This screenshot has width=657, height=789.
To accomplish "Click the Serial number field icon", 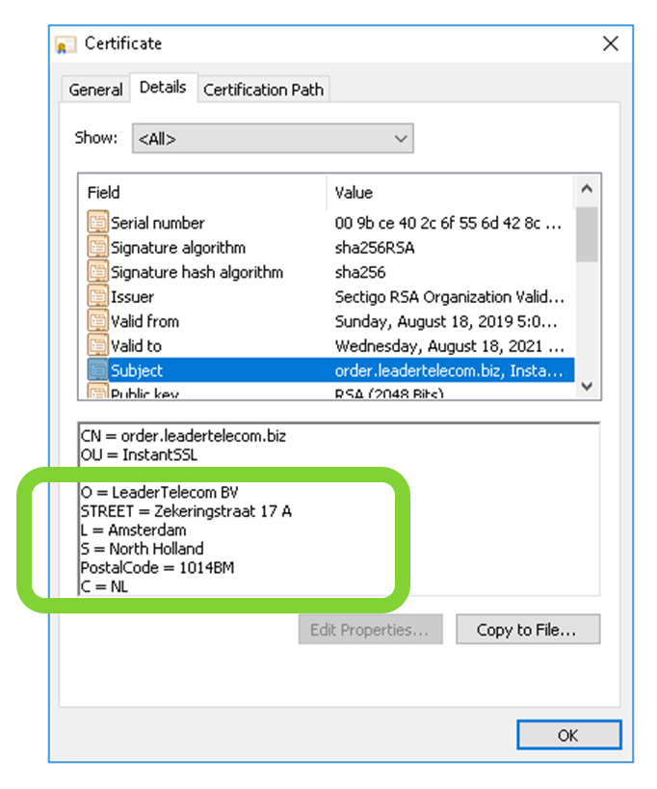I will pos(97,223).
